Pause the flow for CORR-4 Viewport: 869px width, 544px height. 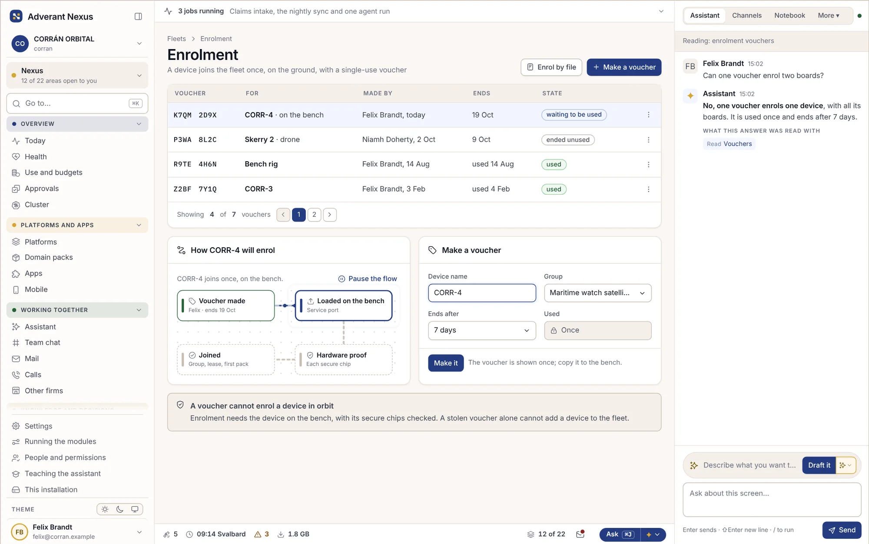coord(368,279)
